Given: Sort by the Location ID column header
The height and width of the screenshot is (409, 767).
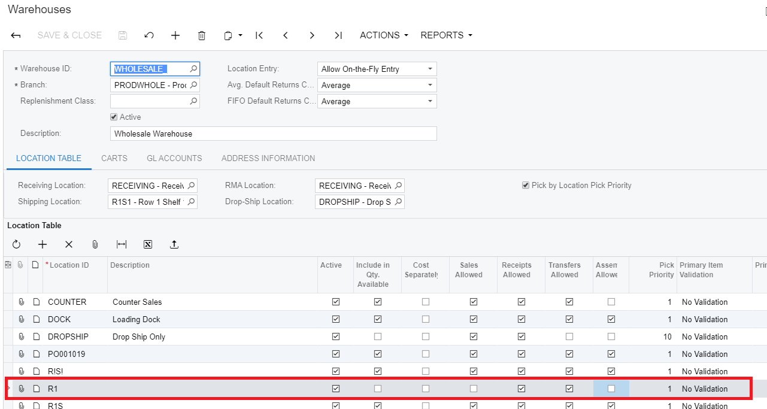Looking at the screenshot, I should click(69, 265).
